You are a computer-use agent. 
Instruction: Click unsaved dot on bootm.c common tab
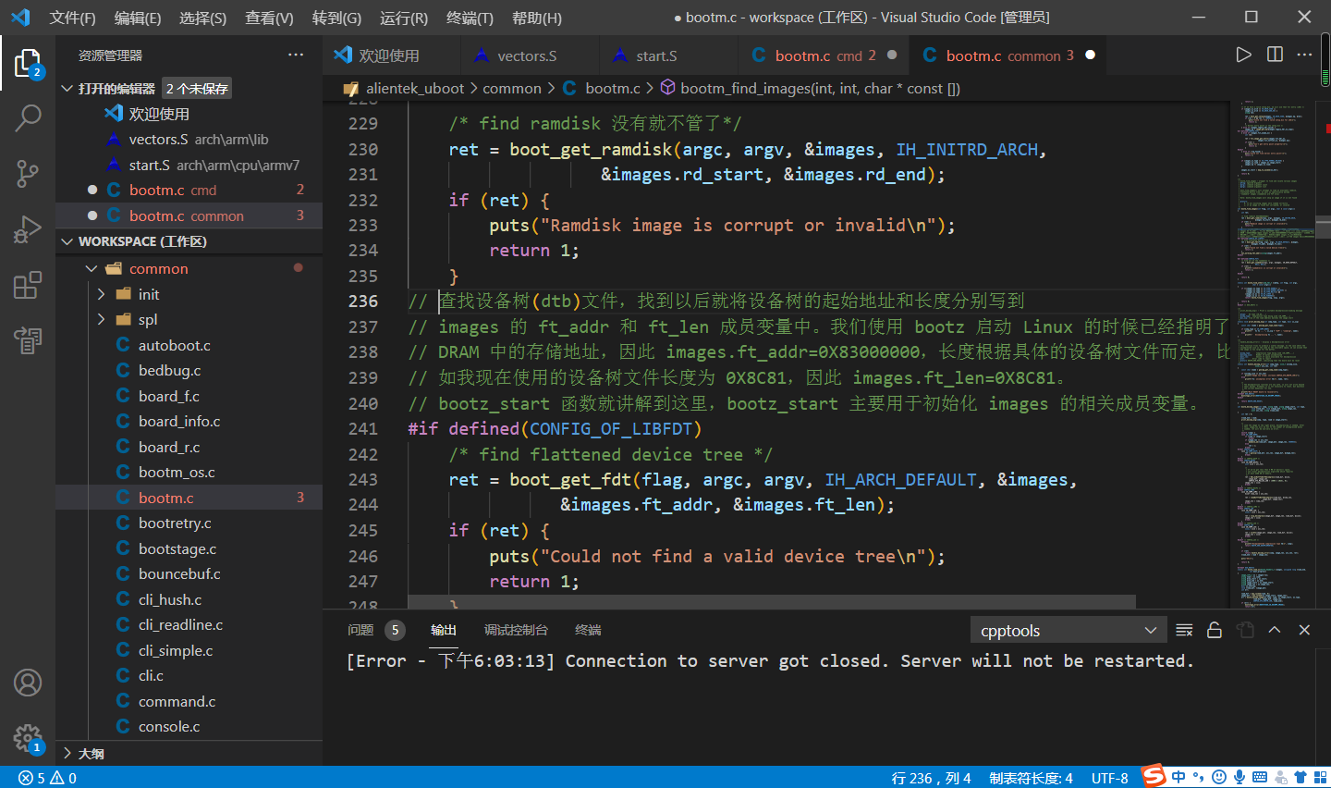(1090, 55)
